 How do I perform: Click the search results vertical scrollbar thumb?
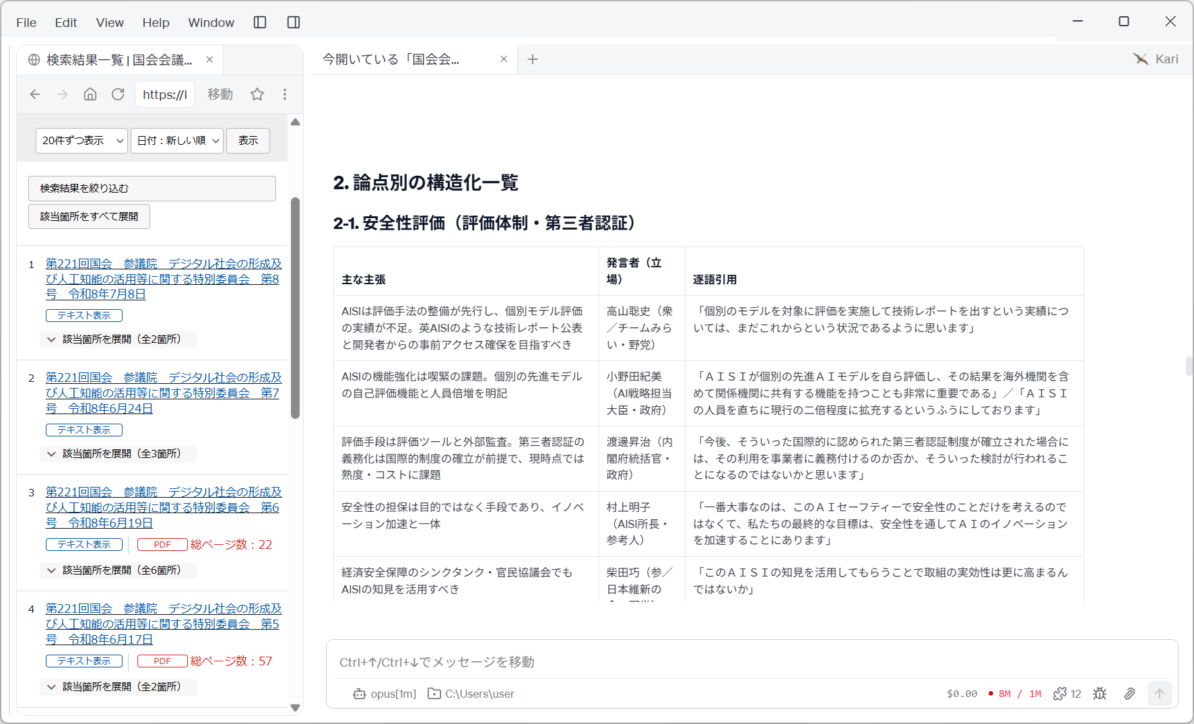pyautogui.click(x=295, y=308)
